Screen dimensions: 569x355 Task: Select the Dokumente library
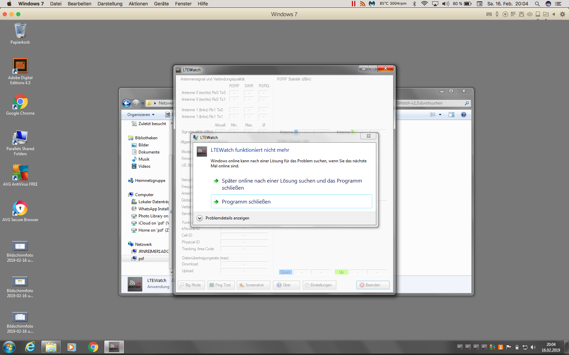146,152
